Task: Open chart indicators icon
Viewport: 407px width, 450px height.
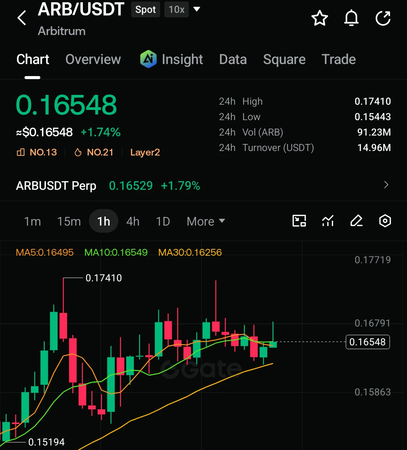Action: tap(328, 221)
